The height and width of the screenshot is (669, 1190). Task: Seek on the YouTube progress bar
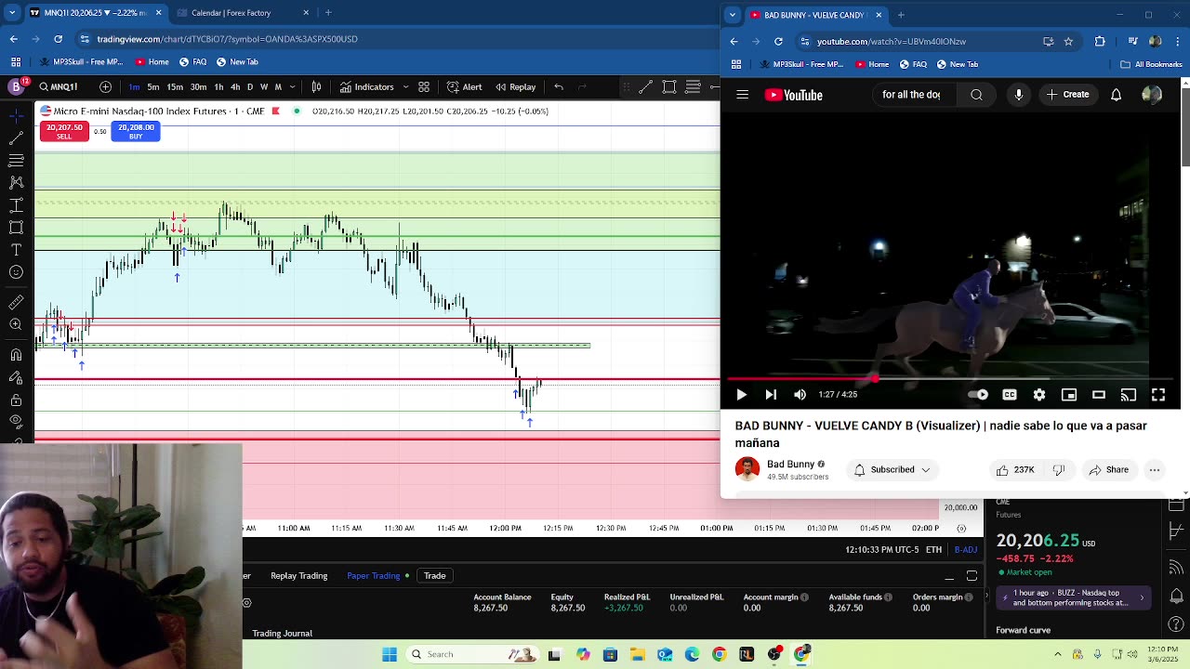coord(948,378)
